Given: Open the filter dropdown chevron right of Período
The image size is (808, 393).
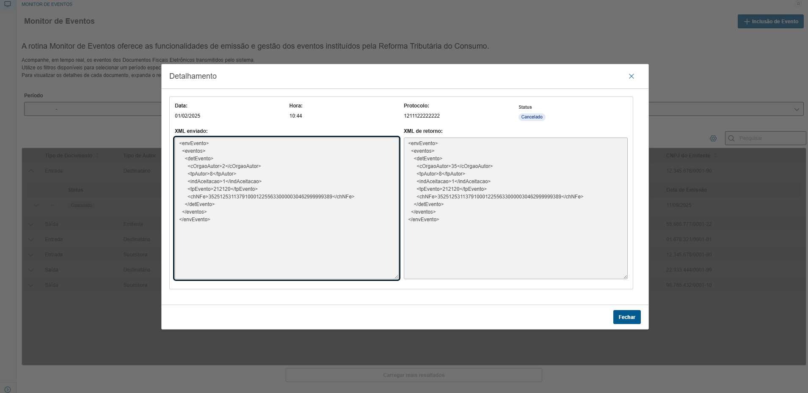Looking at the screenshot, I should coord(796,109).
